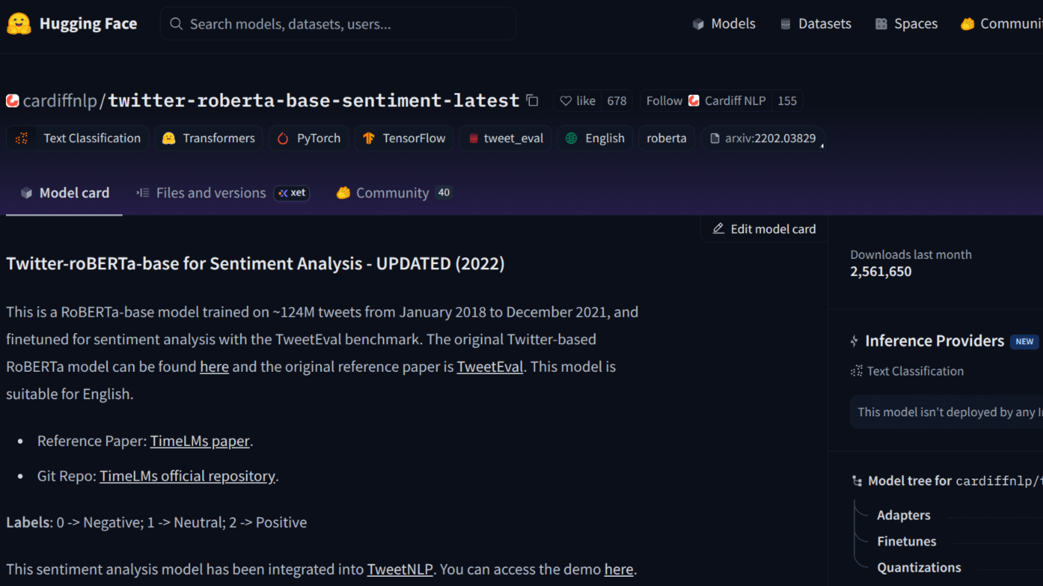Click Edit model card button
Image resolution: width=1043 pixels, height=586 pixels.
point(764,229)
